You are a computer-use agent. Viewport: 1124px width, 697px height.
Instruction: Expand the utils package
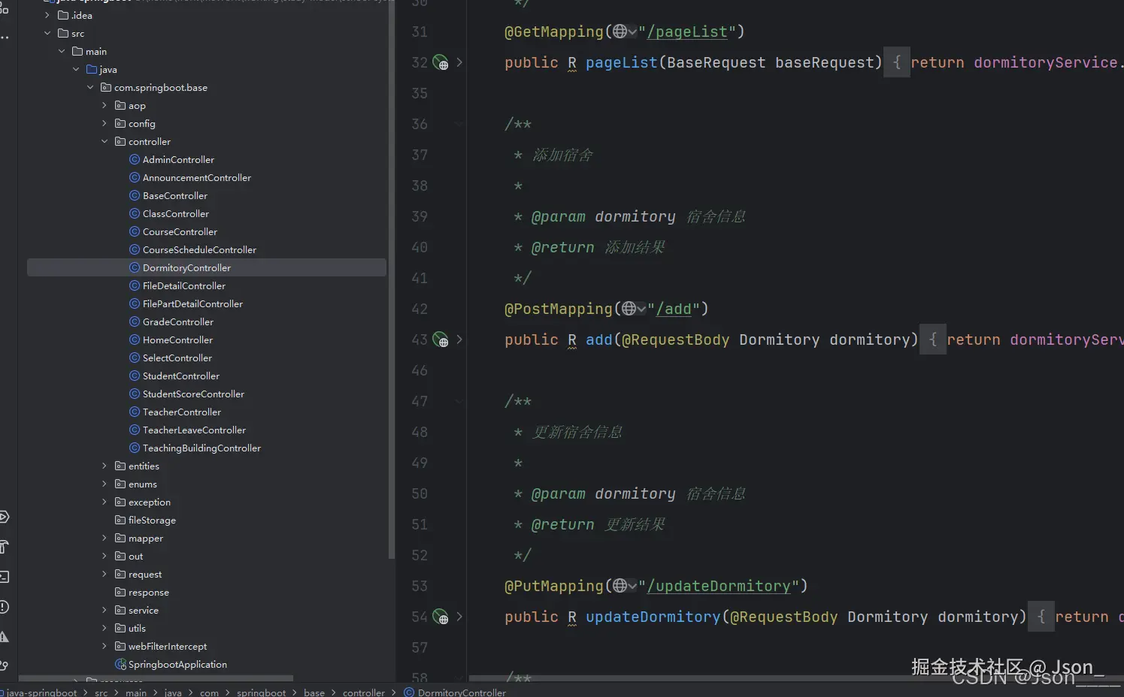(x=105, y=628)
